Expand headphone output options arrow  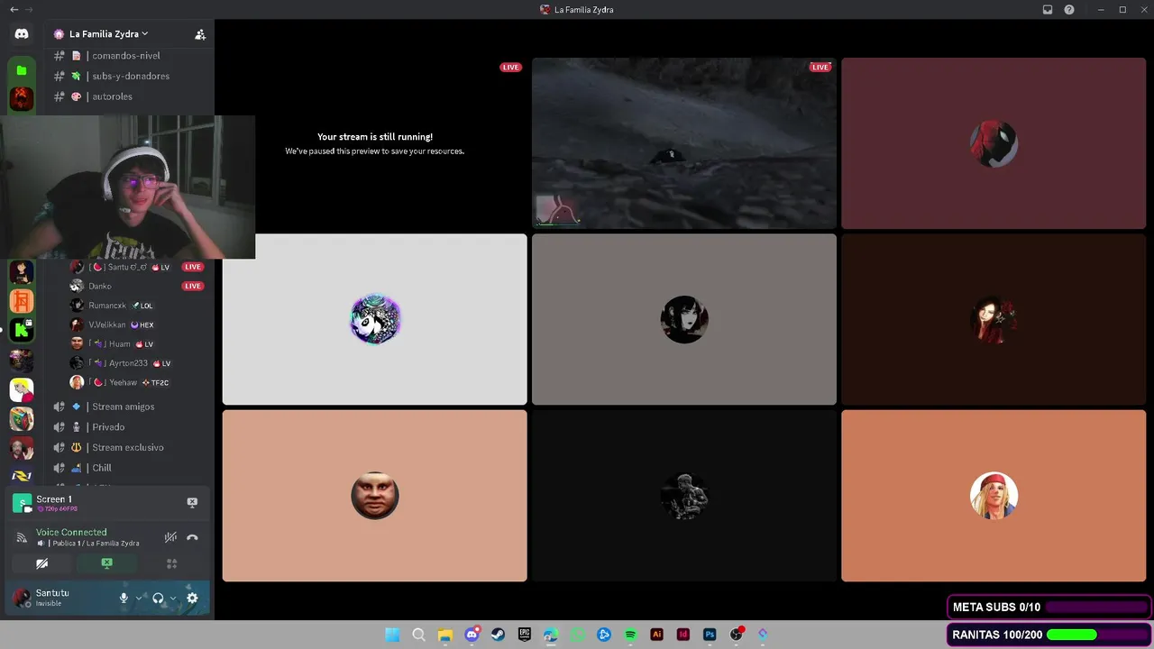point(173,598)
